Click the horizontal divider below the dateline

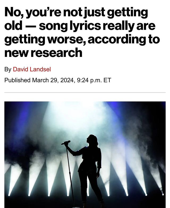tap(85, 92)
